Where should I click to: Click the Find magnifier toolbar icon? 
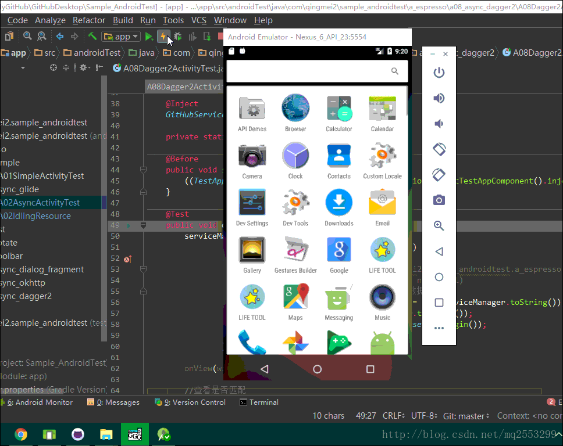coord(27,36)
